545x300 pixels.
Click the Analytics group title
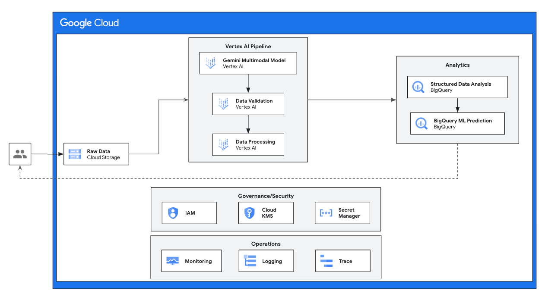457,65
